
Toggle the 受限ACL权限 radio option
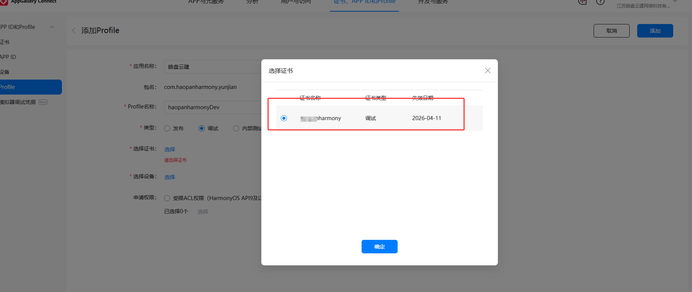(x=167, y=198)
